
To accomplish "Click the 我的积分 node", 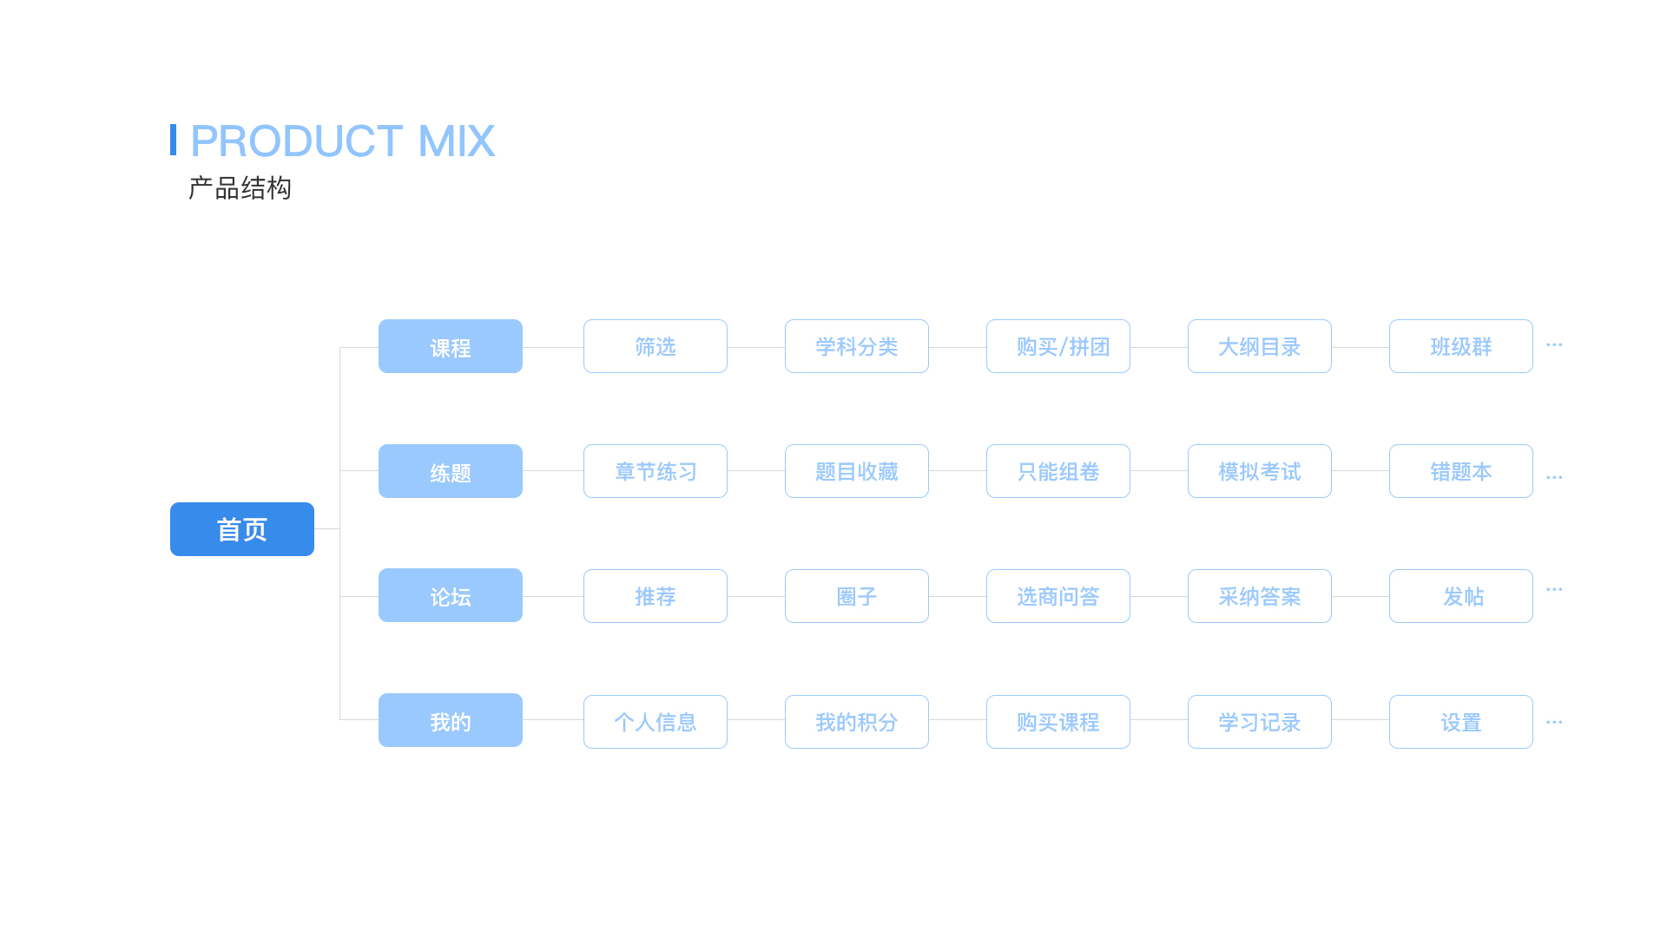I will [x=857, y=722].
